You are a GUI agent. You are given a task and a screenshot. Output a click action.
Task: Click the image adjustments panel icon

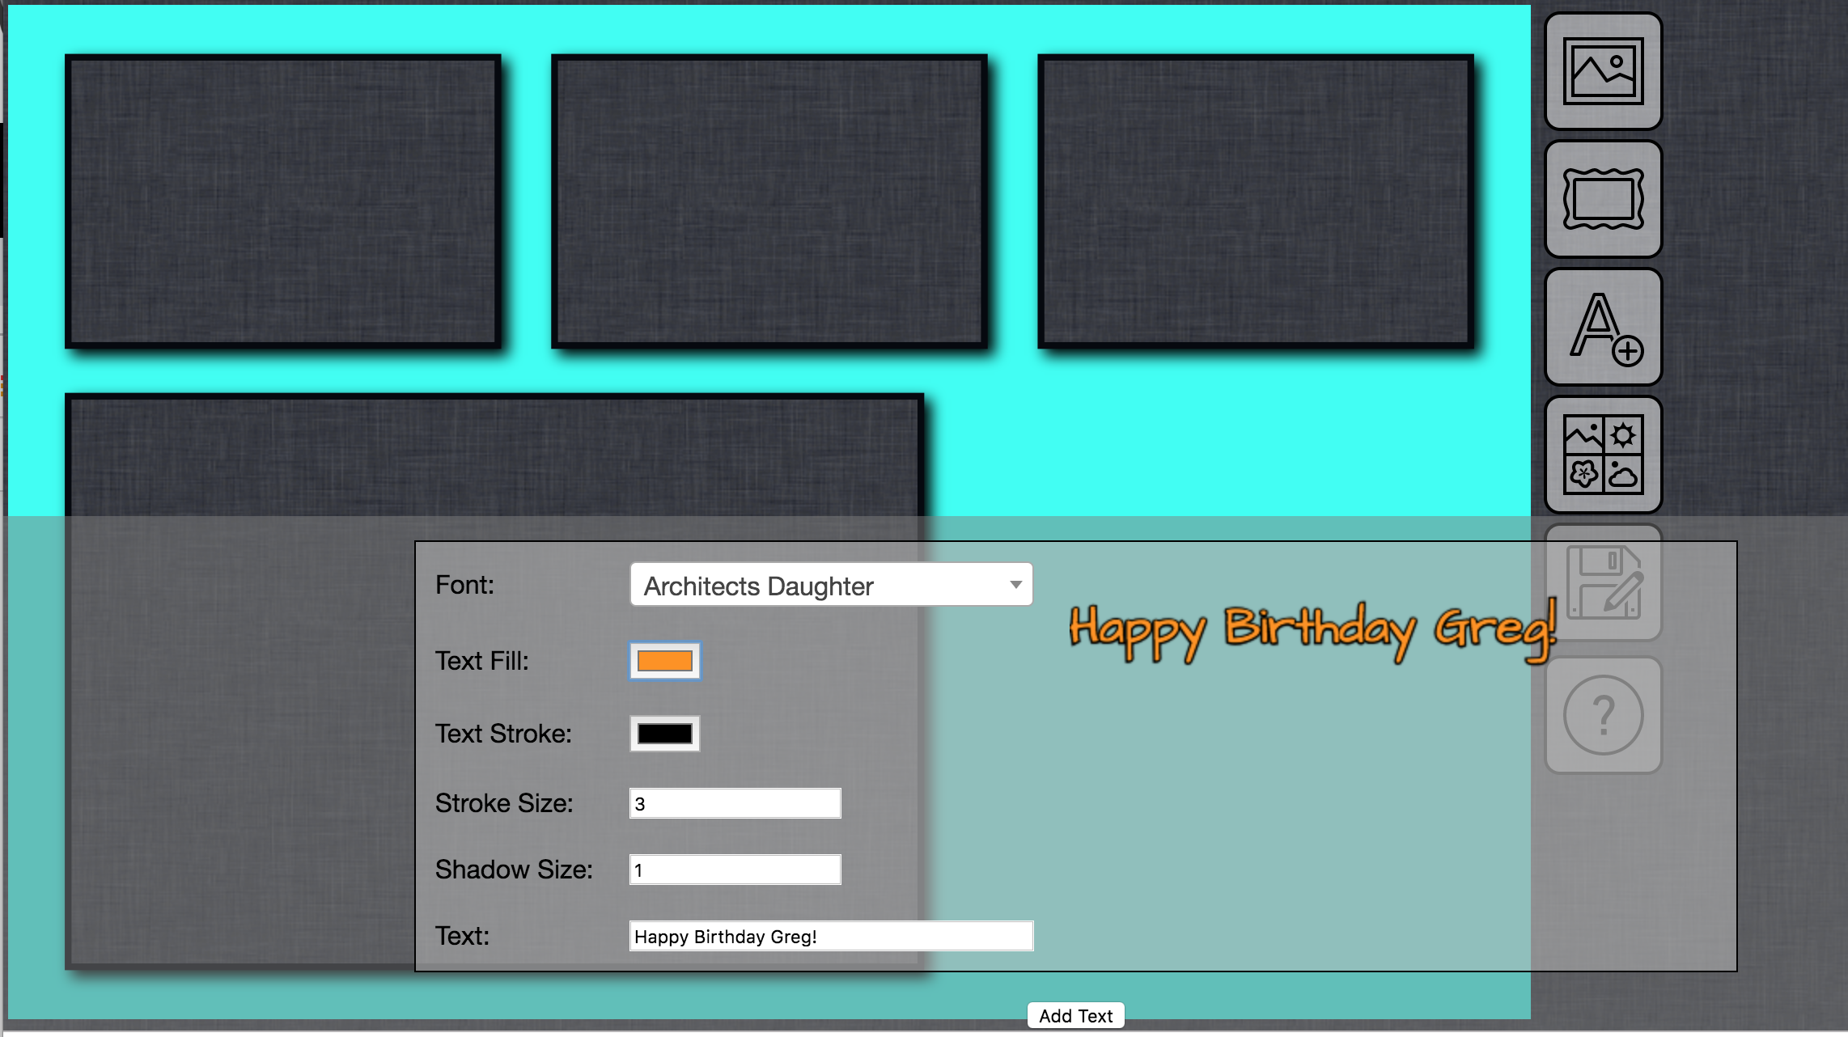coord(1602,455)
